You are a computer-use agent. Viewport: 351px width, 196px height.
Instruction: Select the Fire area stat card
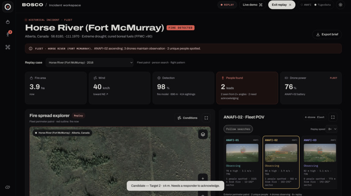[x=56, y=88]
